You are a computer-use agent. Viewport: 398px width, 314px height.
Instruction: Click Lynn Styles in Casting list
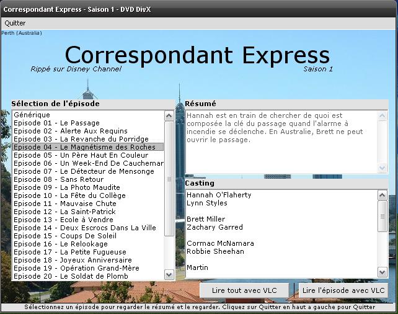pos(207,203)
